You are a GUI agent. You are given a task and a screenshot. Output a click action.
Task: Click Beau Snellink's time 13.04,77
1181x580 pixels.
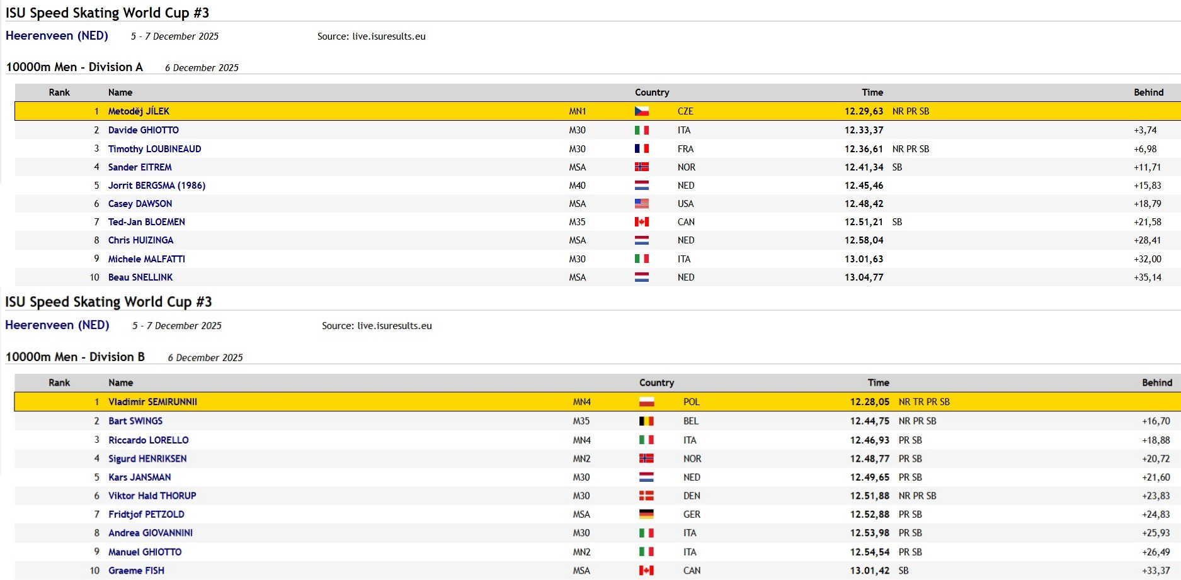(x=864, y=277)
